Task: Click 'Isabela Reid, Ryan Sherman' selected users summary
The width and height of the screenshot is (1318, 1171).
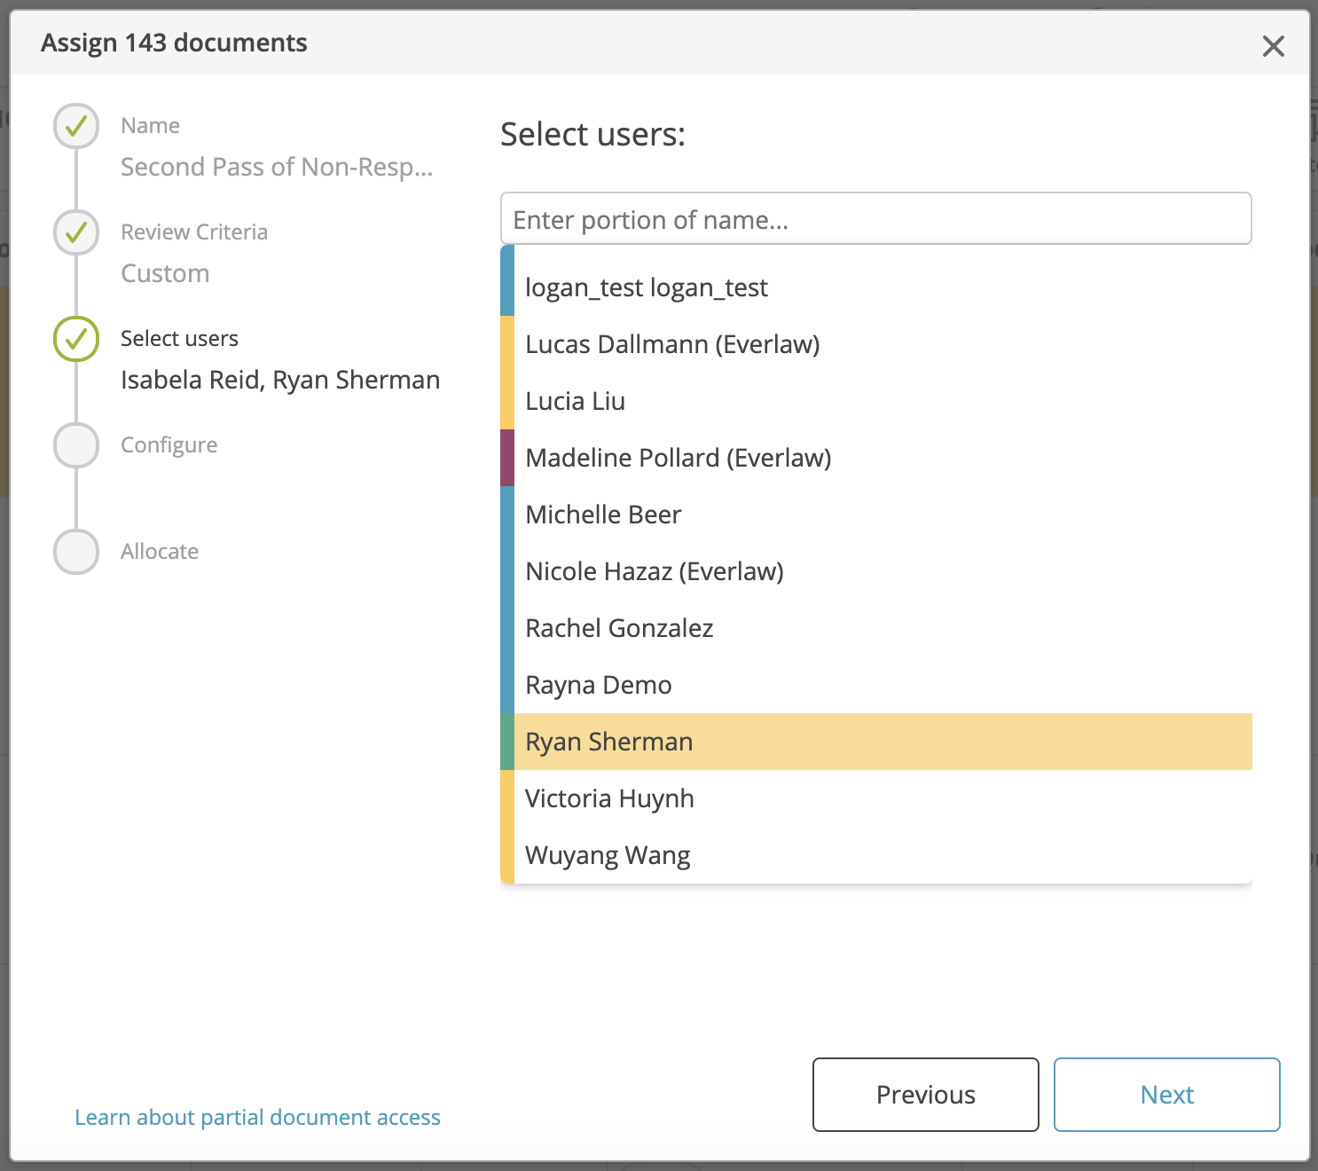Action: pos(280,380)
